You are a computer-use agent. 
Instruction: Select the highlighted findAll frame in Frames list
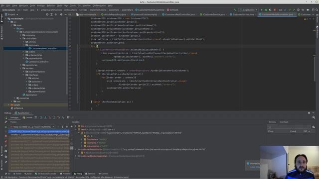click(39, 131)
